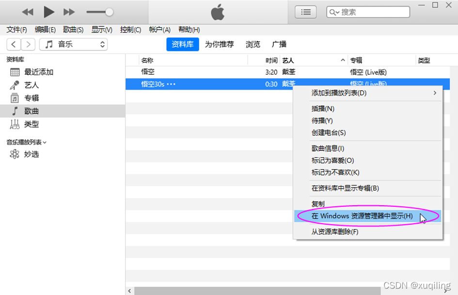The image size is (458, 295).
Task: Open the Up Next list view button
Action: 305,12
